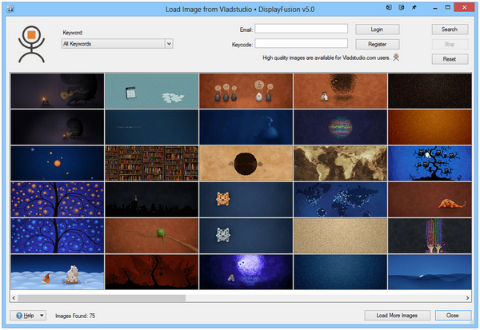
Task: Click the scrollbar left arrow
Action: pos(14,298)
